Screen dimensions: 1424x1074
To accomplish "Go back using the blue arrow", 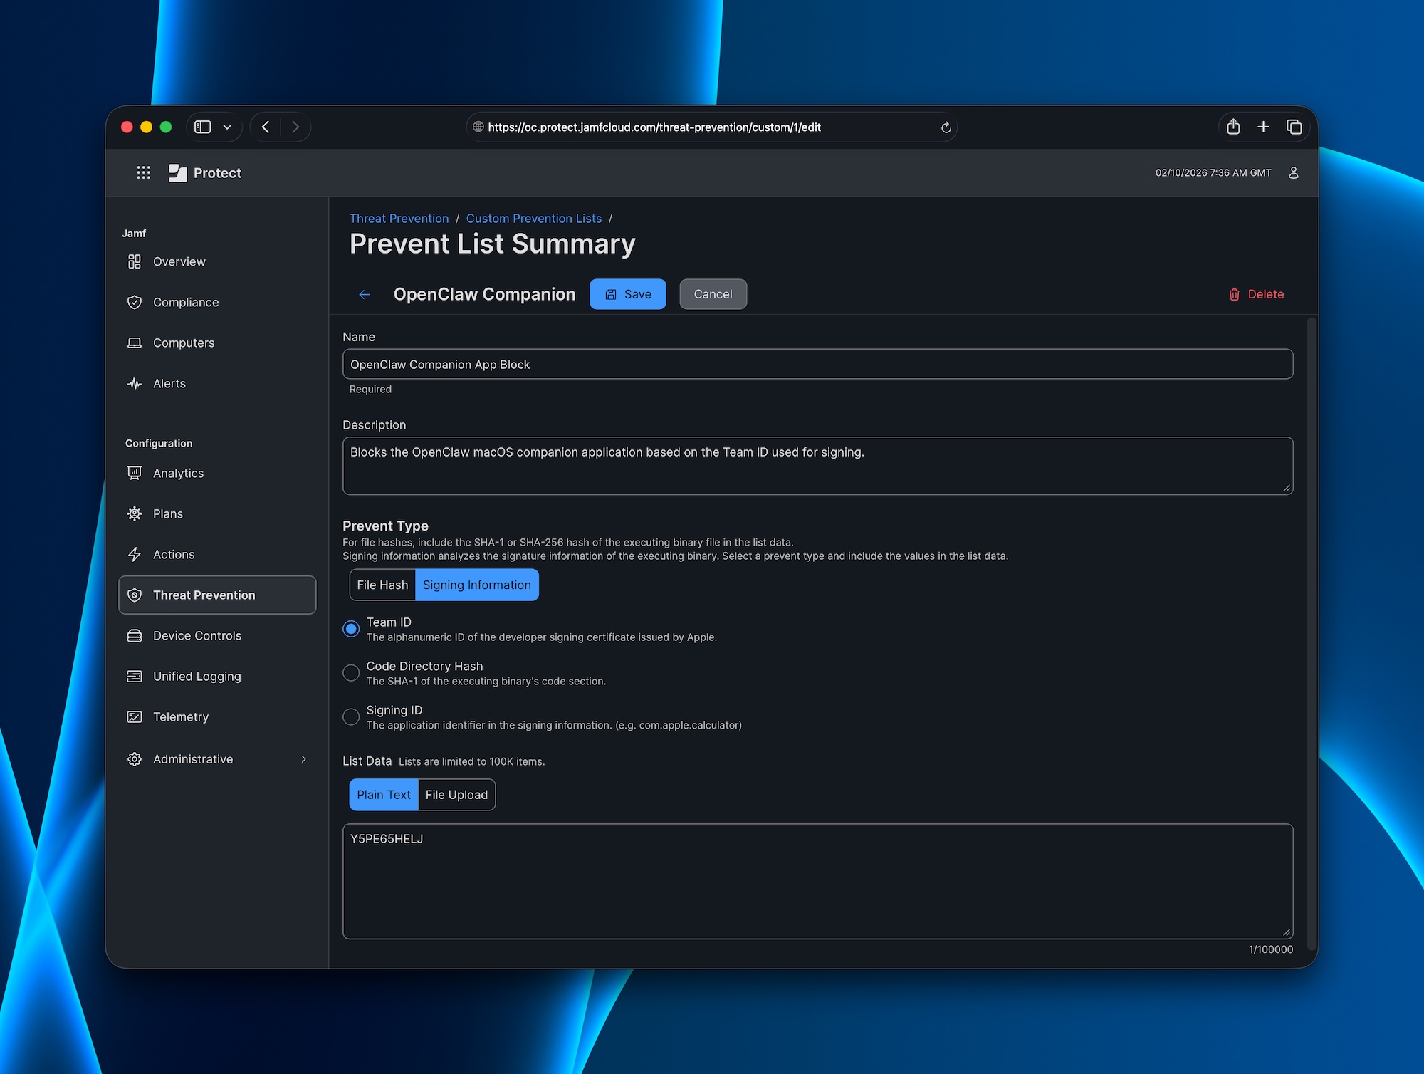I will [365, 294].
